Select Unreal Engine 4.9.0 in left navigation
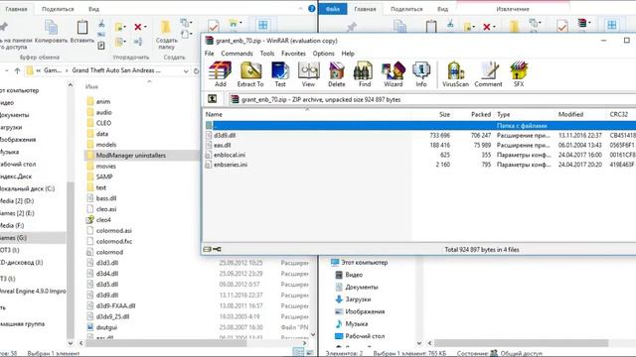636x357 pixels. click(x=33, y=291)
